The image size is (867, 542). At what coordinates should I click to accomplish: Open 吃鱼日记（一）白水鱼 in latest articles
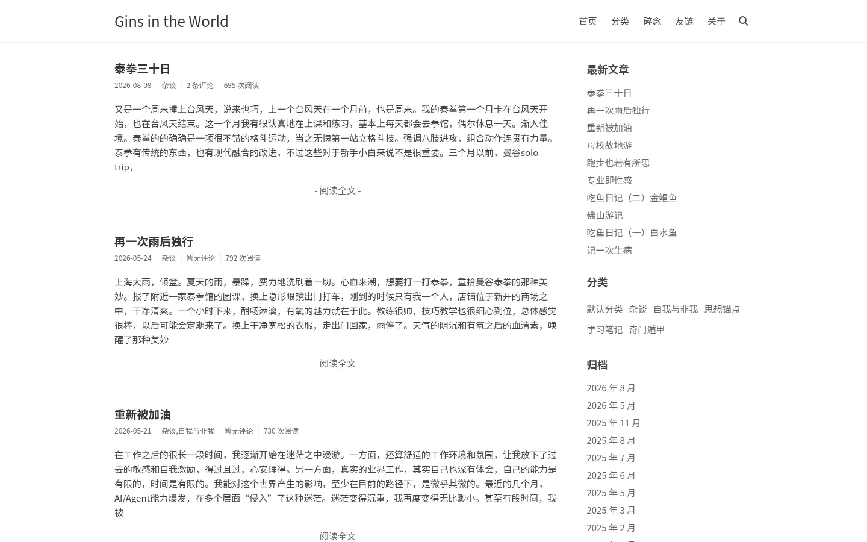coord(632,232)
